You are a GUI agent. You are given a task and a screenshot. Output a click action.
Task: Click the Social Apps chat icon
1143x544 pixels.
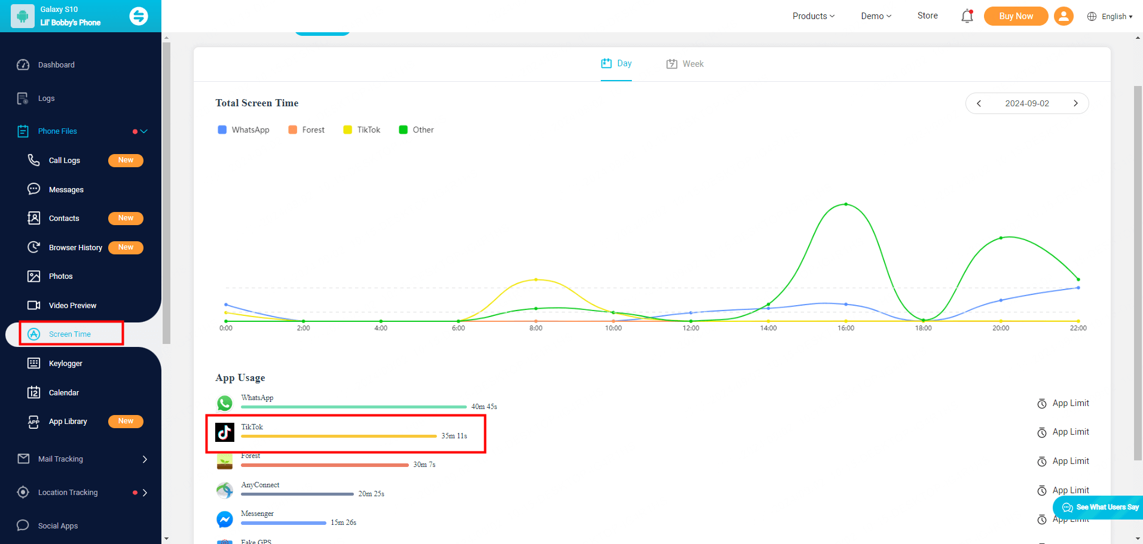tap(23, 525)
